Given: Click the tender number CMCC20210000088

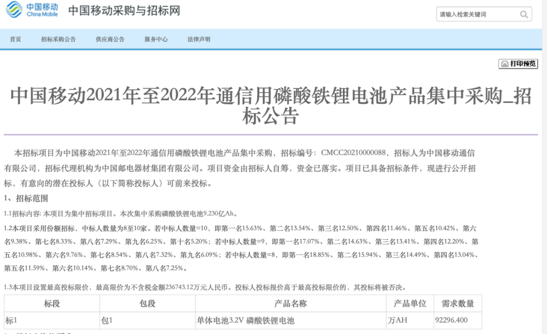Looking at the screenshot, I should 353,153.
